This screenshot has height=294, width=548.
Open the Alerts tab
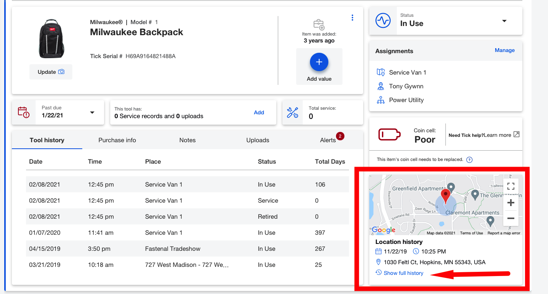328,140
